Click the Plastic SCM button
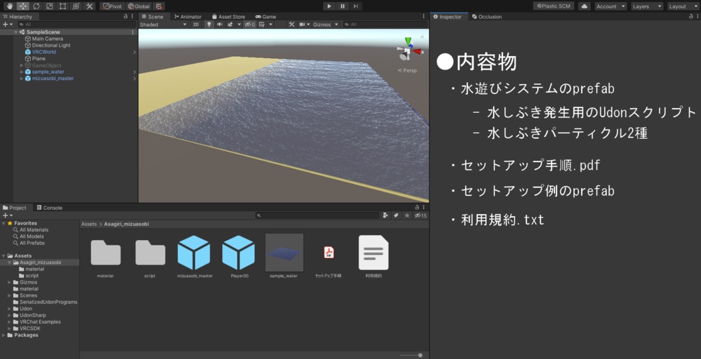The width and height of the screenshot is (701, 359). point(553,6)
